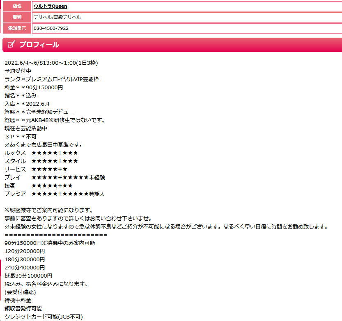Click the 予約受付中 status line
Screen dimensions: 342x321
click(18, 71)
